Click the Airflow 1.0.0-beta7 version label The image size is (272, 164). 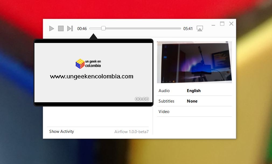[131, 132]
